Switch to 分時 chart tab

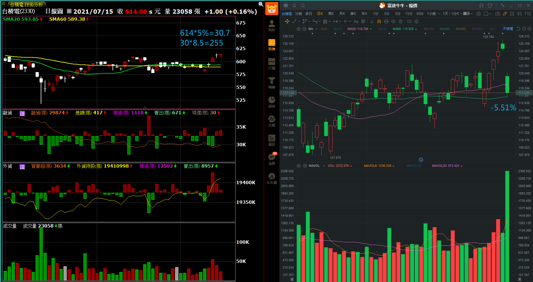299,14
